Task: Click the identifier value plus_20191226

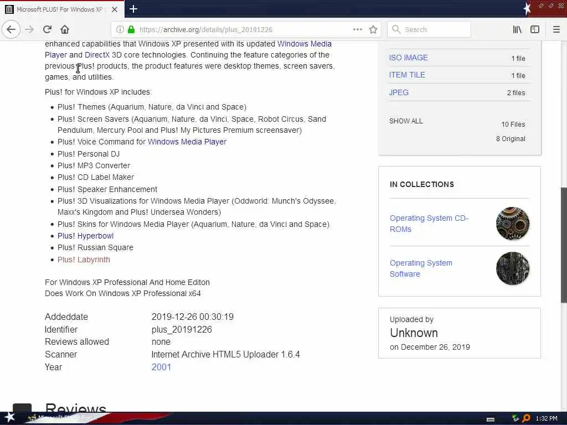Action: [x=182, y=330]
